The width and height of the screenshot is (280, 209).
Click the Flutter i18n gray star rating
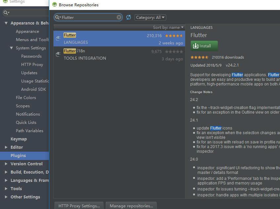[174, 52]
